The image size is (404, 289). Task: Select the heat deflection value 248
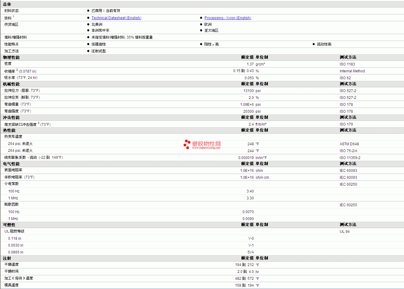(x=251, y=144)
